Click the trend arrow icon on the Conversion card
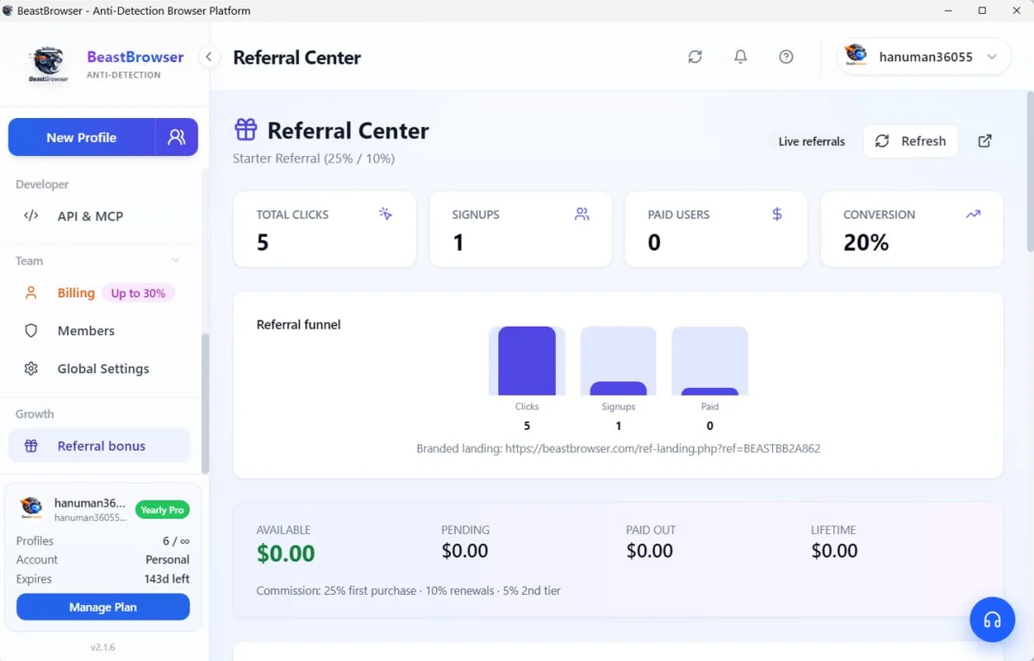 pos(973,214)
